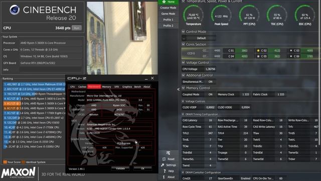Collapse the Cores Section
Image resolution: width=321 pixels, height=181 pixels.
(183, 44)
